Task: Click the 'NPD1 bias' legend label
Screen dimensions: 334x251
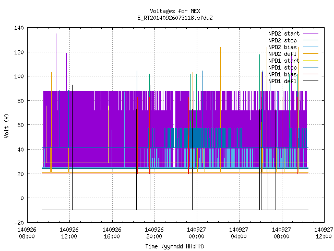Action: (x=282, y=74)
